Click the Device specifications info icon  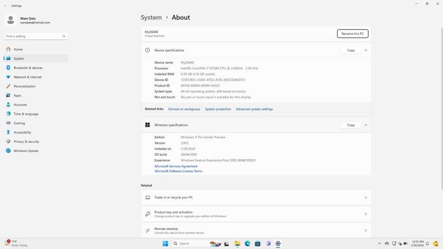[148, 50]
